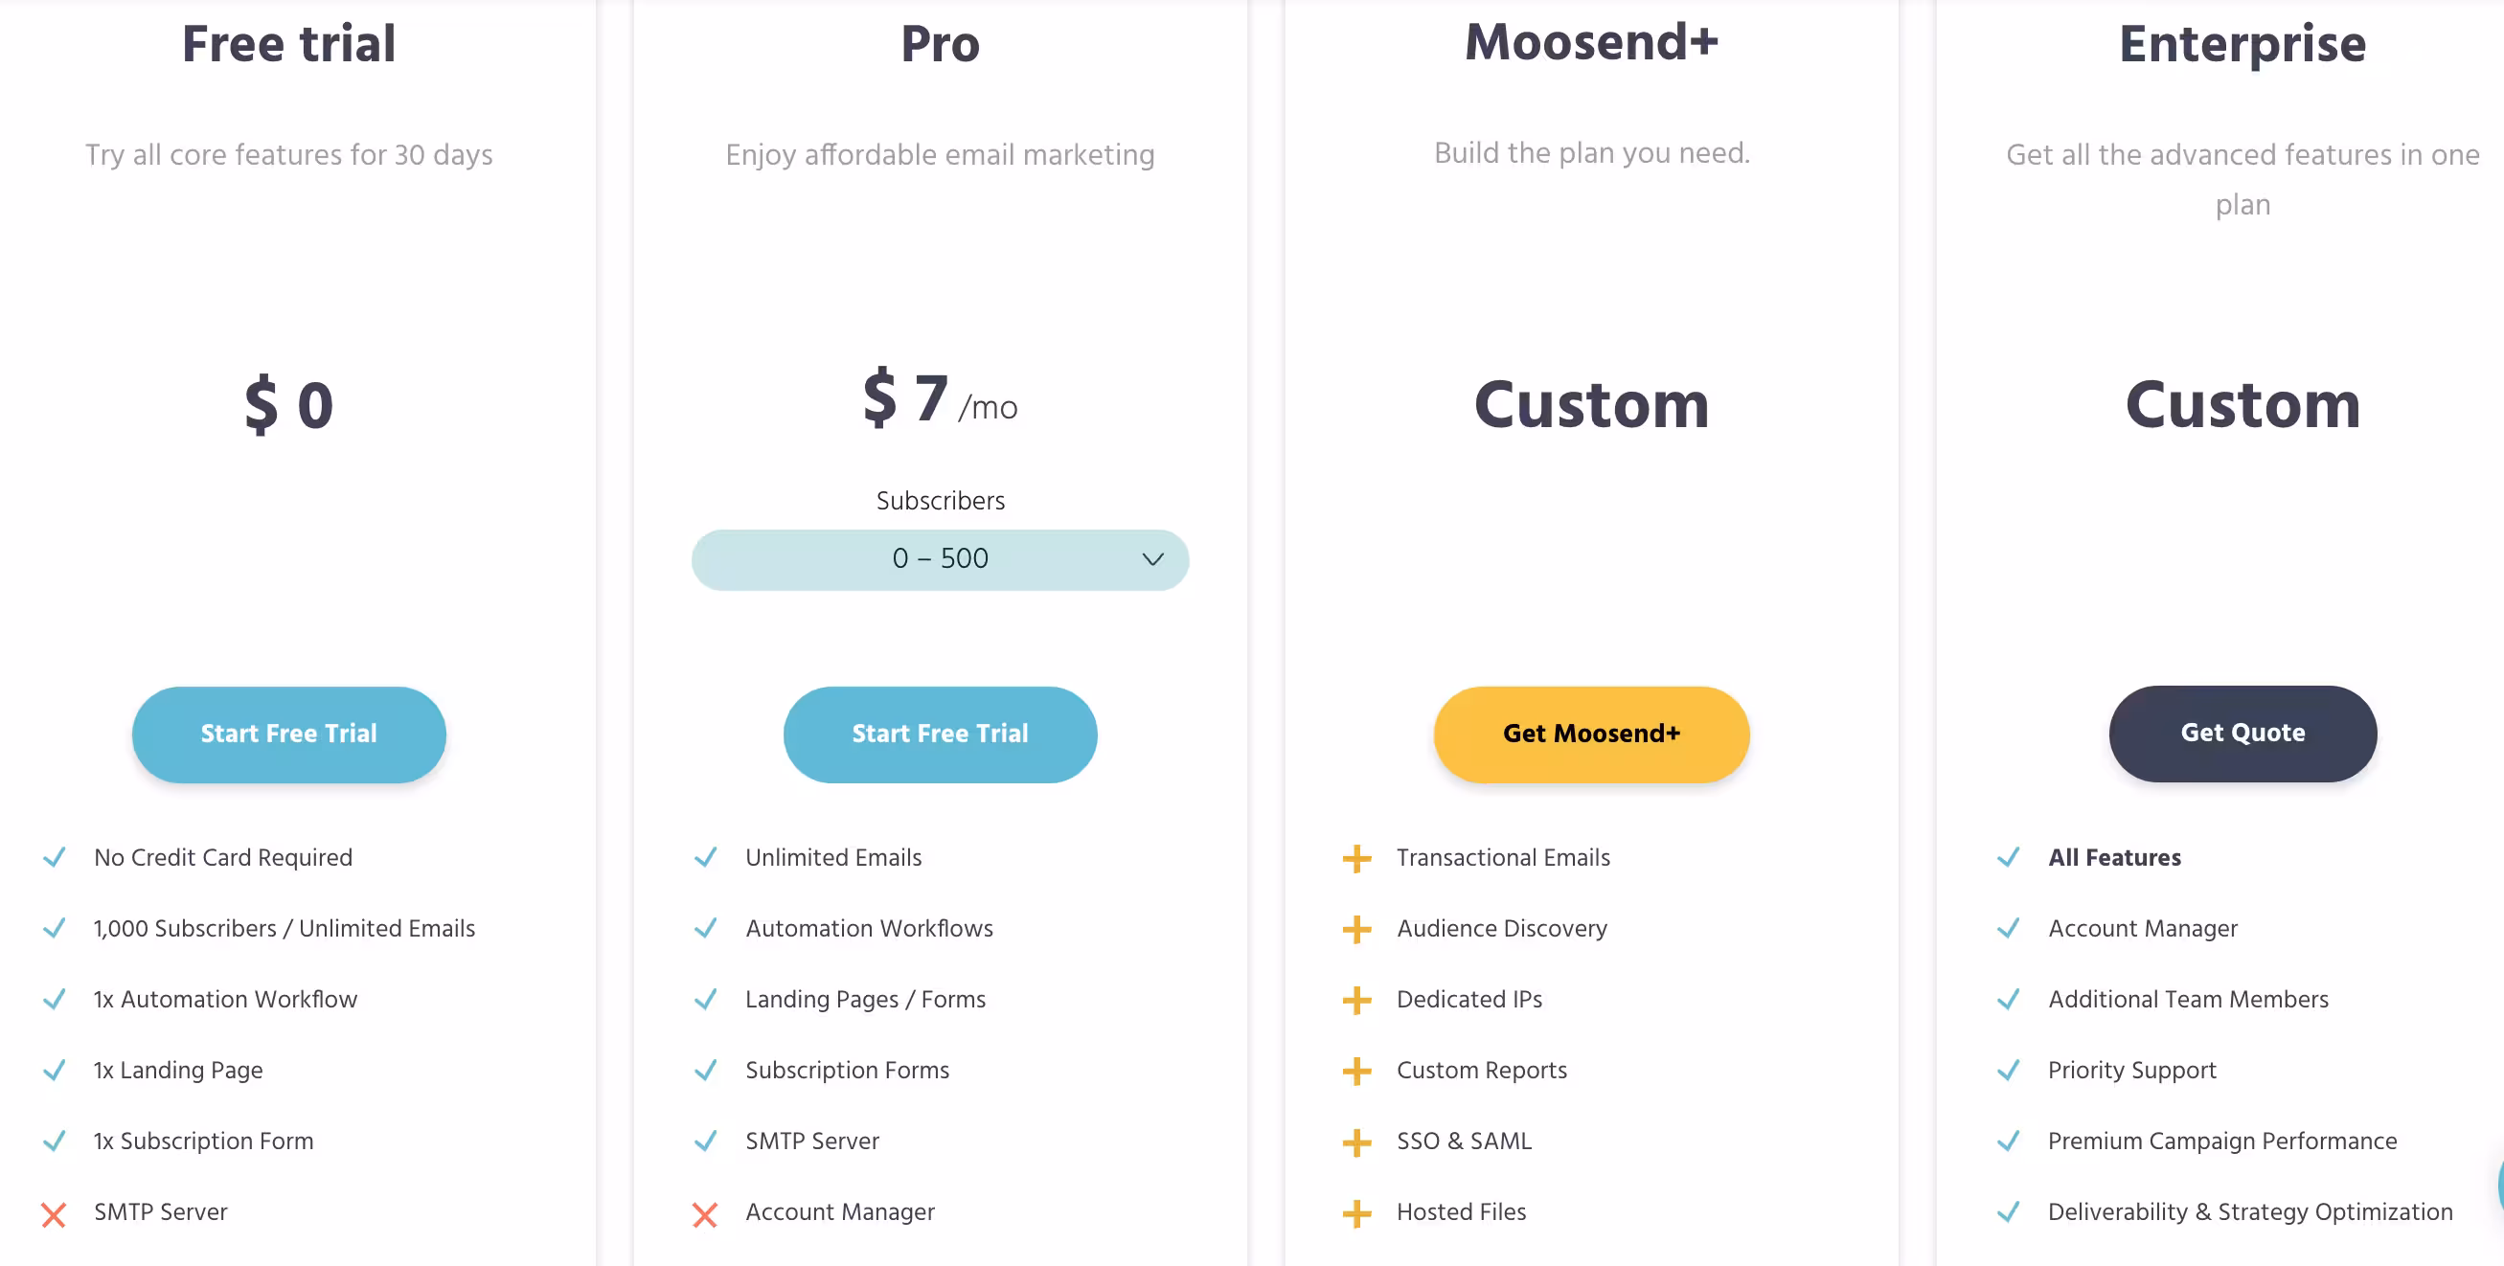The width and height of the screenshot is (2504, 1266).
Task: Click the plus icon beside Audience Discovery
Action: 1356,929
